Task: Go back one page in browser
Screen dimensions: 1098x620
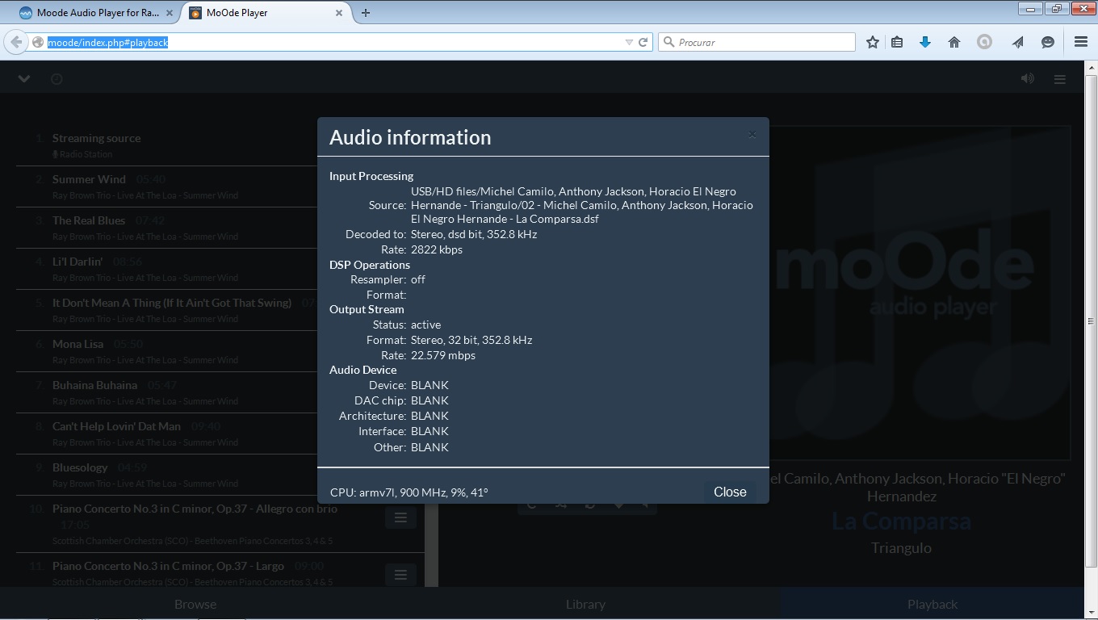Action: (15, 42)
